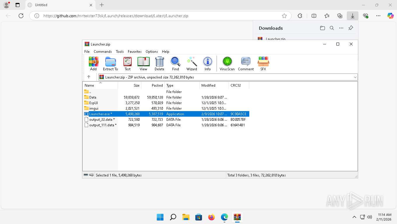Select the EspUI folder row
Image resolution: width=397 pixels, height=224 pixels.
[166, 103]
